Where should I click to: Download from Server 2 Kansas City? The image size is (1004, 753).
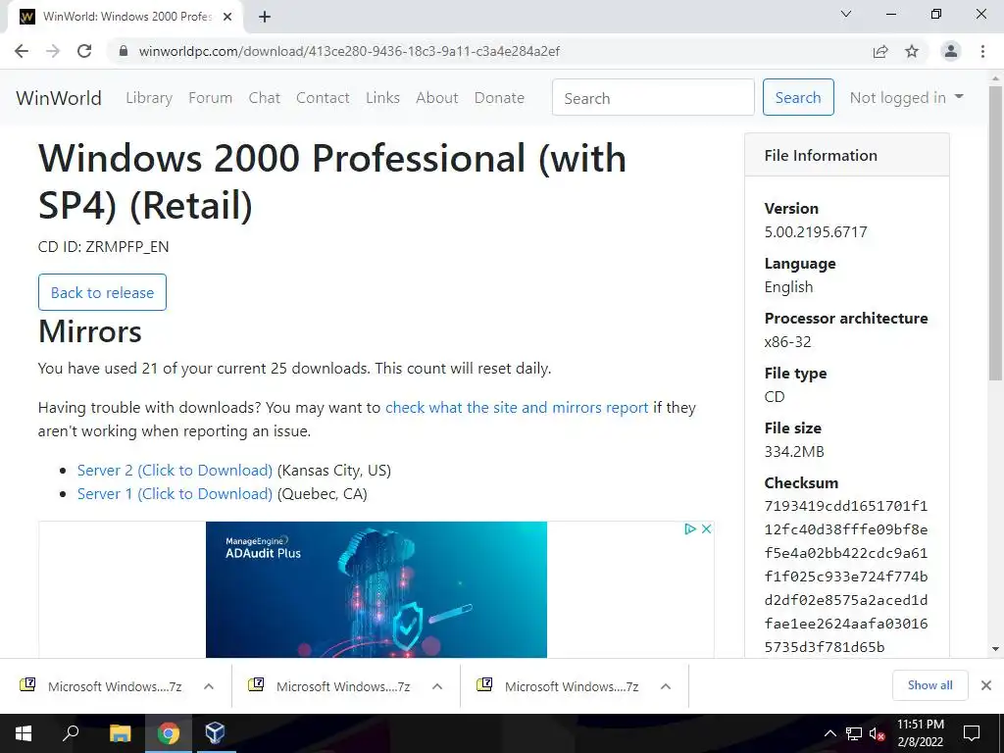175,470
